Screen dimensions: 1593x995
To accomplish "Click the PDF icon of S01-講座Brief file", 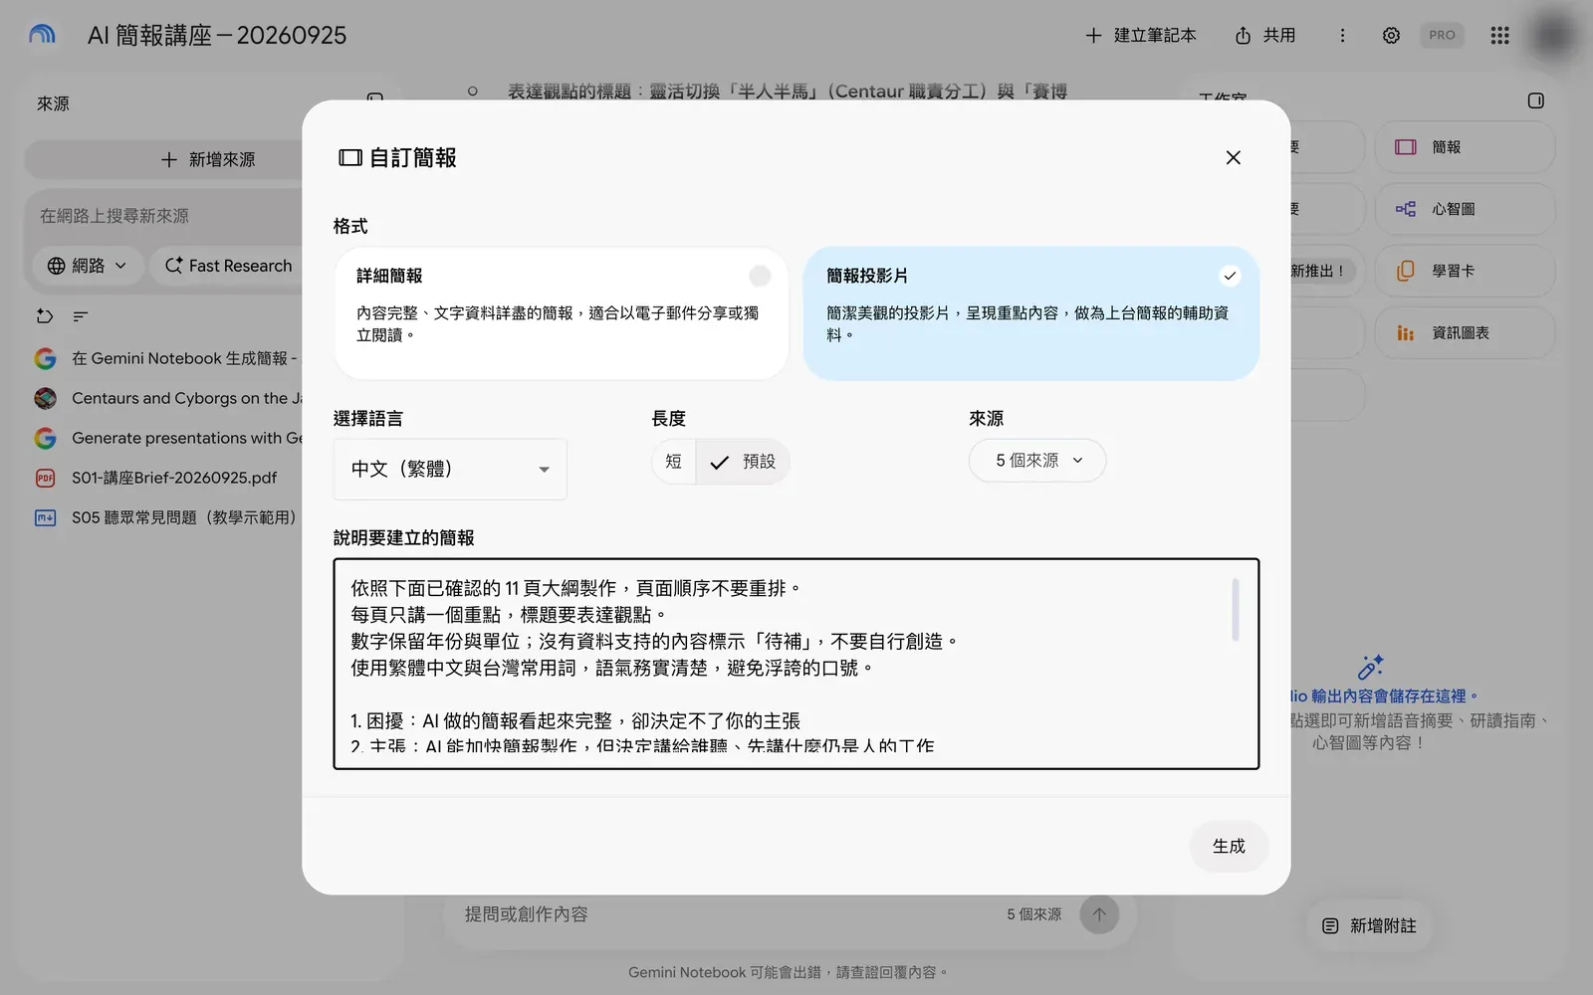I will pos(45,478).
